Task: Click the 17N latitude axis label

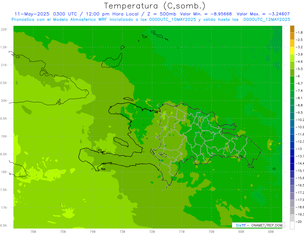Action: click(4, 208)
